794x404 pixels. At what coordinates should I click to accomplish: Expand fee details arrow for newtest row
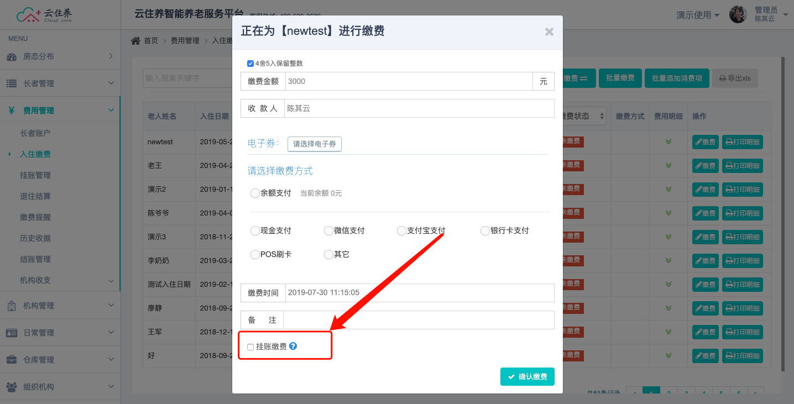[x=668, y=142]
